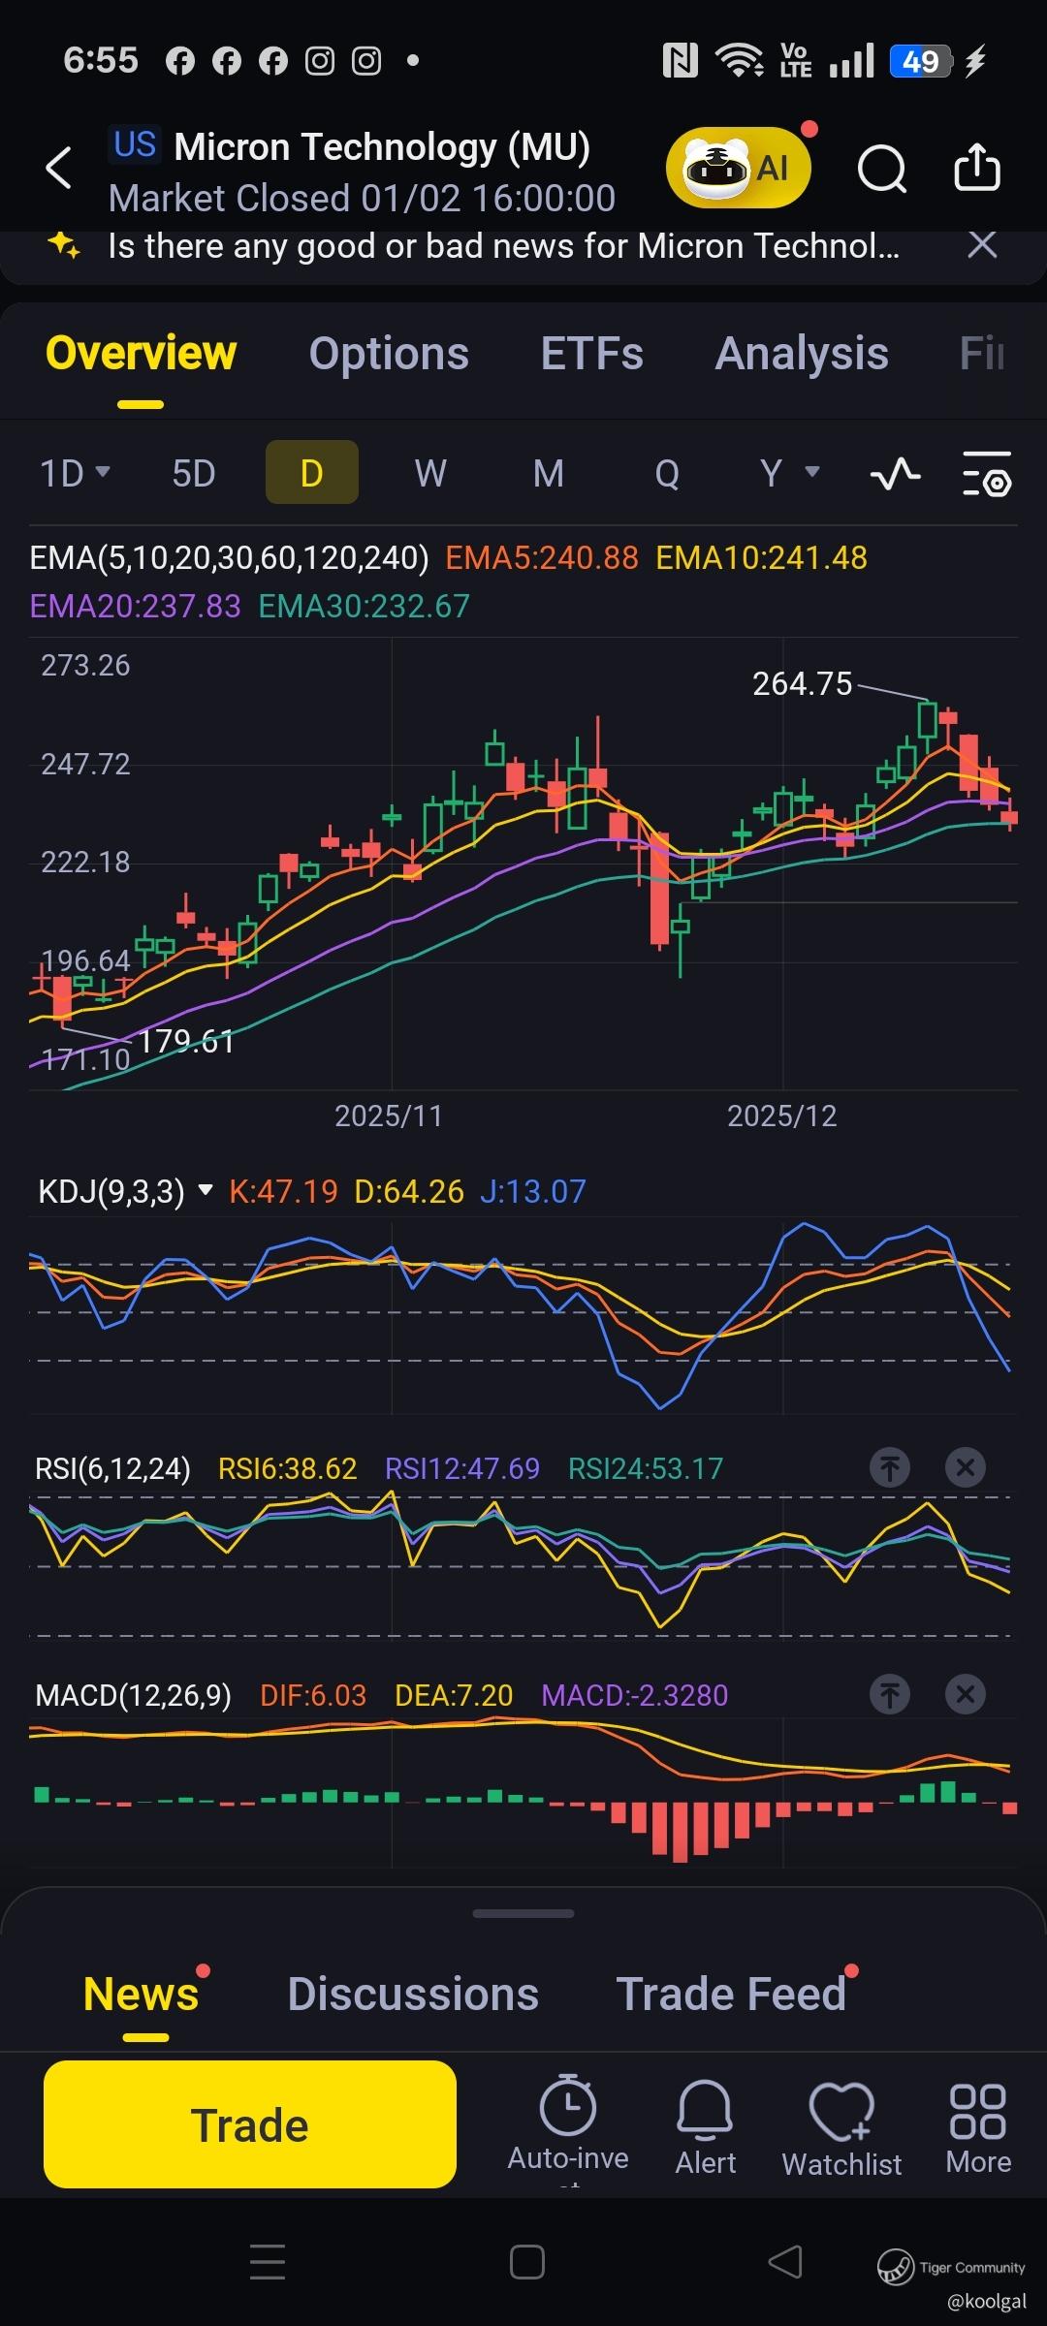Tap the EMA10:241.48 value

pyautogui.click(x=761, y=557)
